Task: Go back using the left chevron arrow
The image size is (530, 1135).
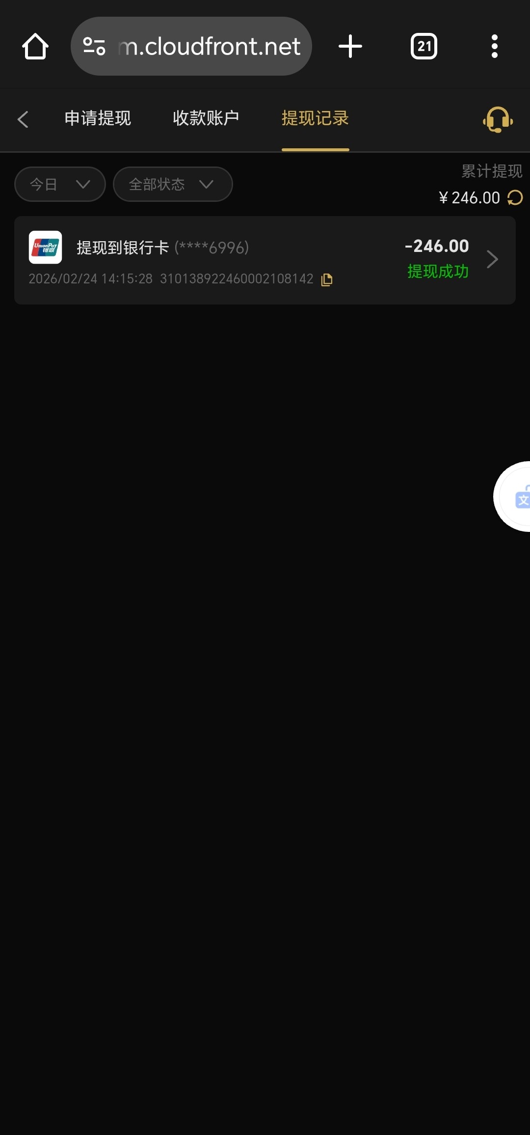Action: click(x=23, y=119)
